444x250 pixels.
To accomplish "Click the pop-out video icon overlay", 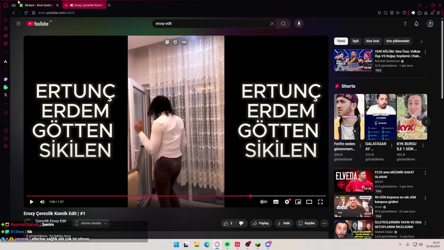I will pos(167,42).
